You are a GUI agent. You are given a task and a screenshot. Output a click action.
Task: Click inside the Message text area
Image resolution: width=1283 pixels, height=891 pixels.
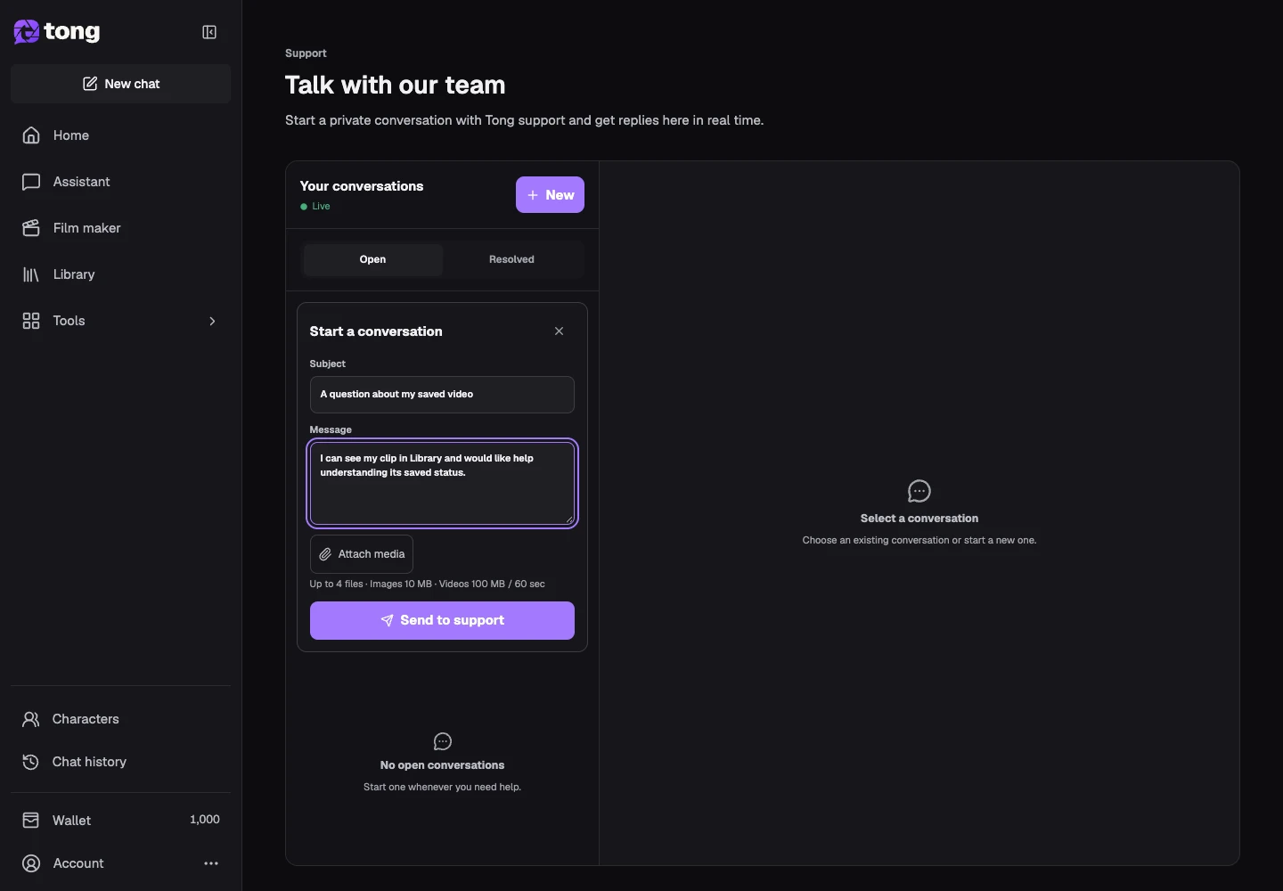click(442, 484)
